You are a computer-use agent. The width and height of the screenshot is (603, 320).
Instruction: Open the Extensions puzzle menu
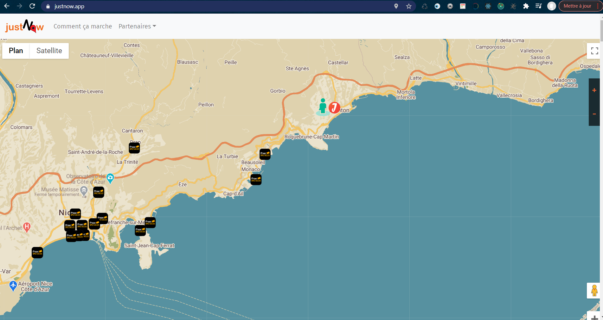pos(526,6)
